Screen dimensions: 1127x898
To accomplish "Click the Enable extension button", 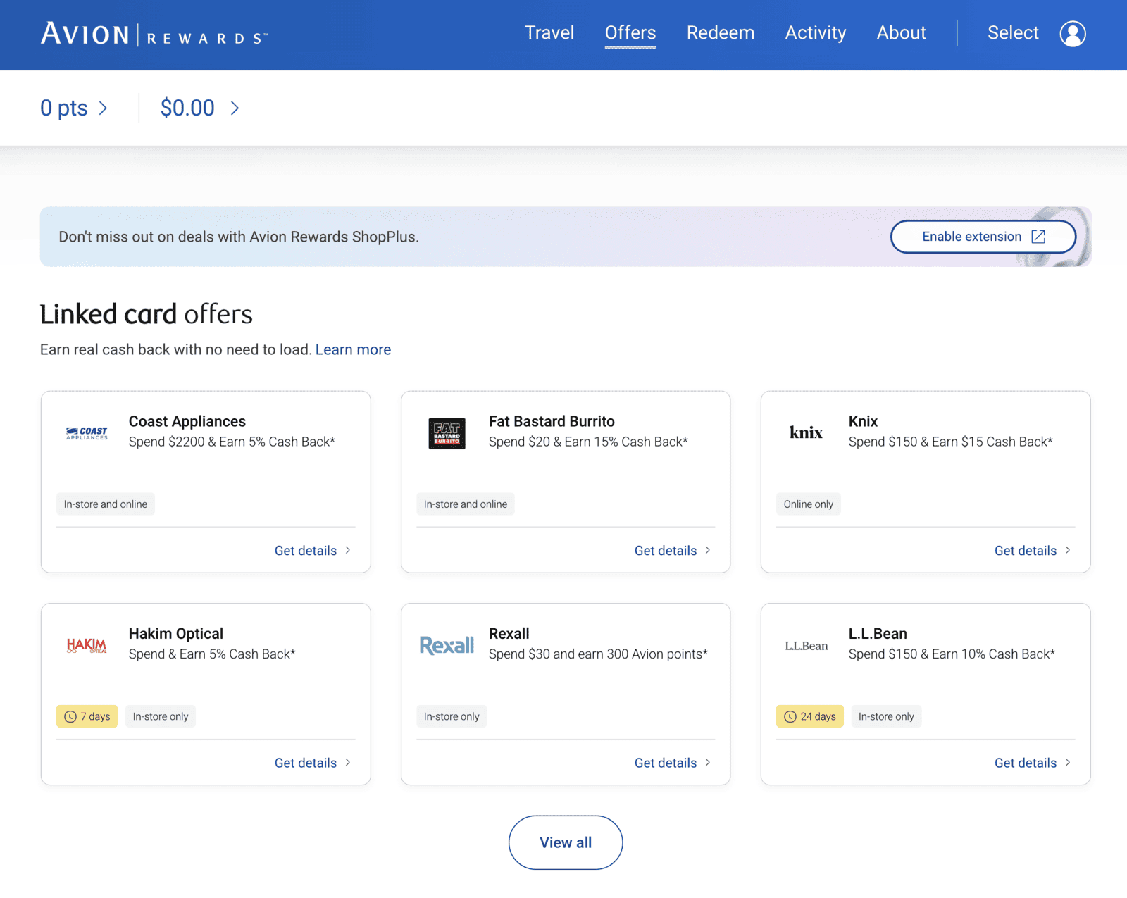I will [983, 237].
